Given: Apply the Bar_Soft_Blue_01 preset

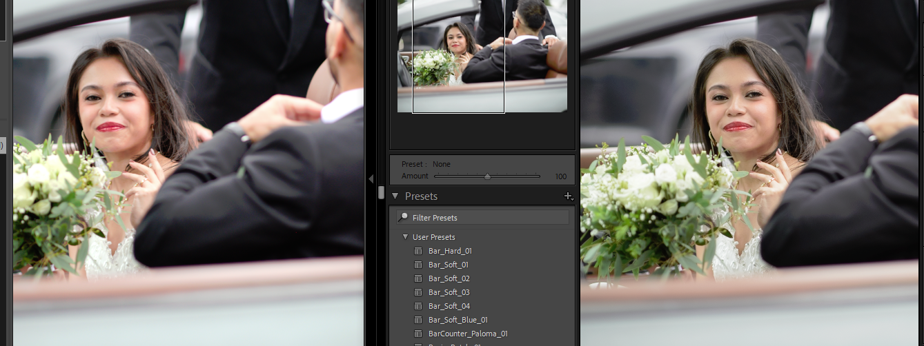Looking at the screenshot, I should point(458,320).
